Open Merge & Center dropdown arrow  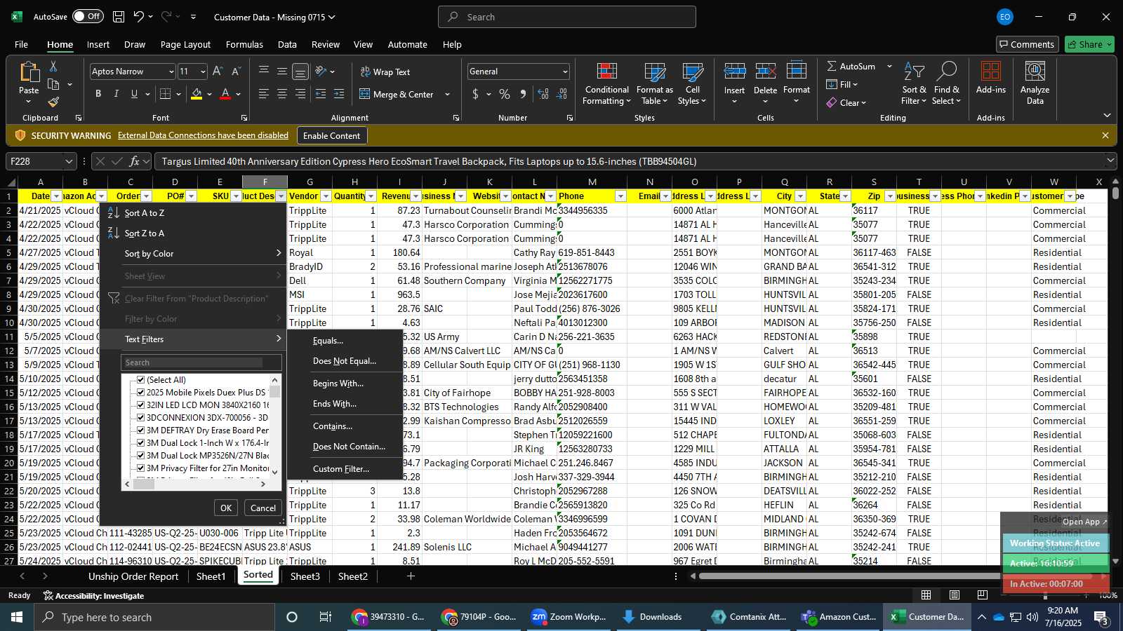point(447,94)
